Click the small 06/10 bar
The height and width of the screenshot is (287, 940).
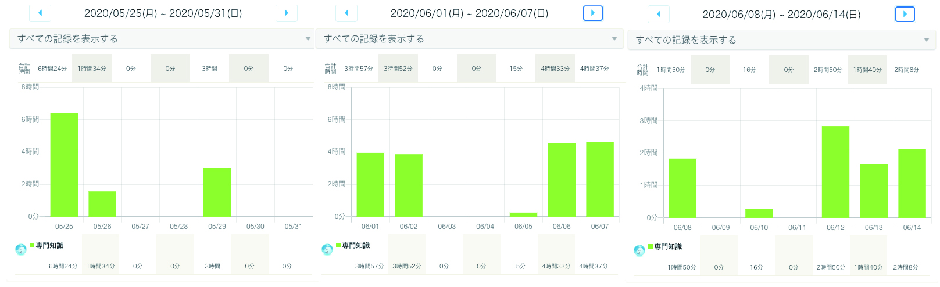(x=759, y=213)
